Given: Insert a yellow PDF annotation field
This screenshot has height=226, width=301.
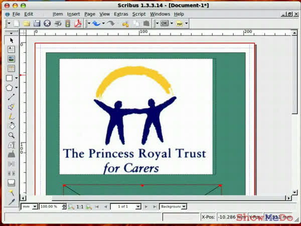Looking at the screenshot, I should (x=180, y=24).
